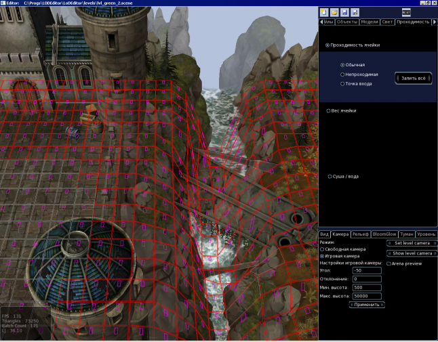Open the Рельеф tab
438x342 pixels.
tap(361, 234)
